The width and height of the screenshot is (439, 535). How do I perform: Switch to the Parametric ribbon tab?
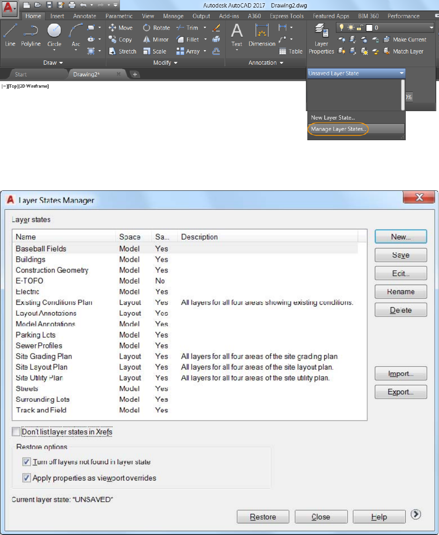pos(119,16)
